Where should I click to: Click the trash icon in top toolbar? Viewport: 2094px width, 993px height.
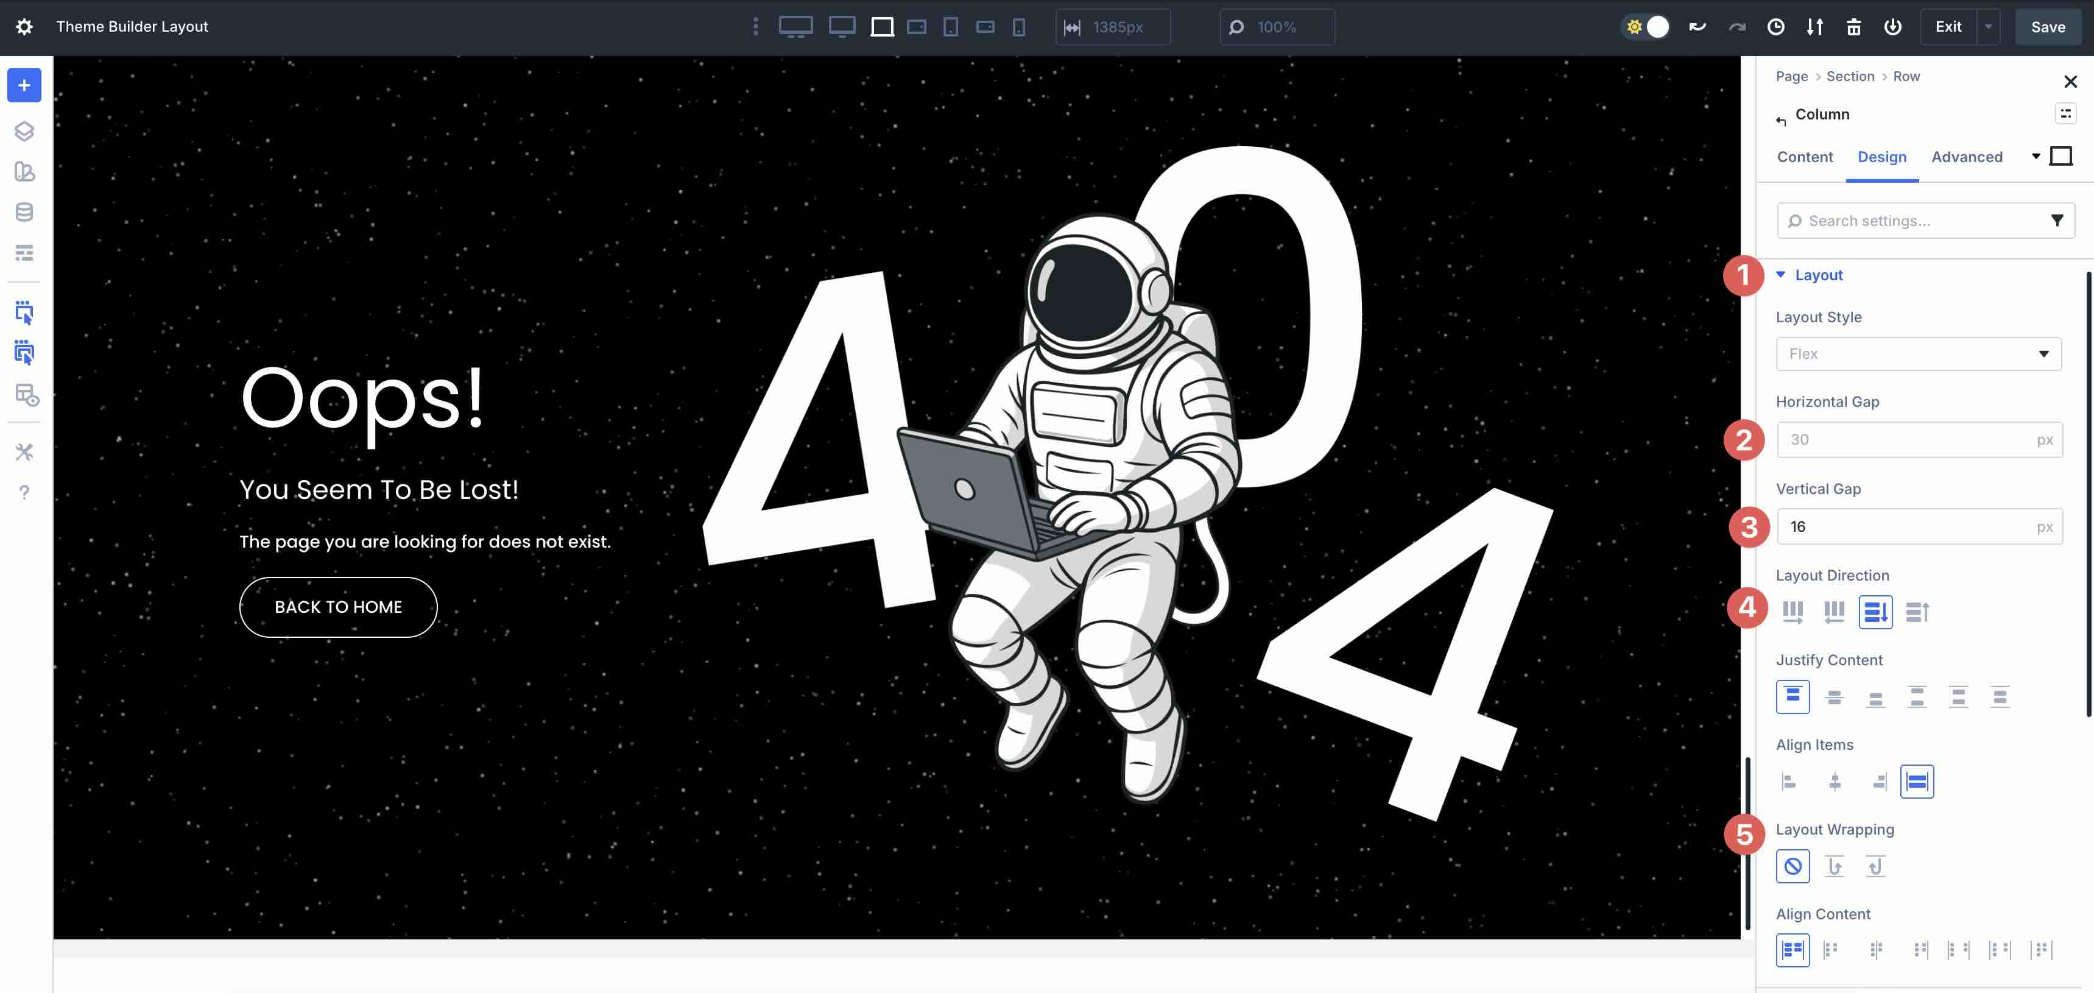pos(1853,27)
